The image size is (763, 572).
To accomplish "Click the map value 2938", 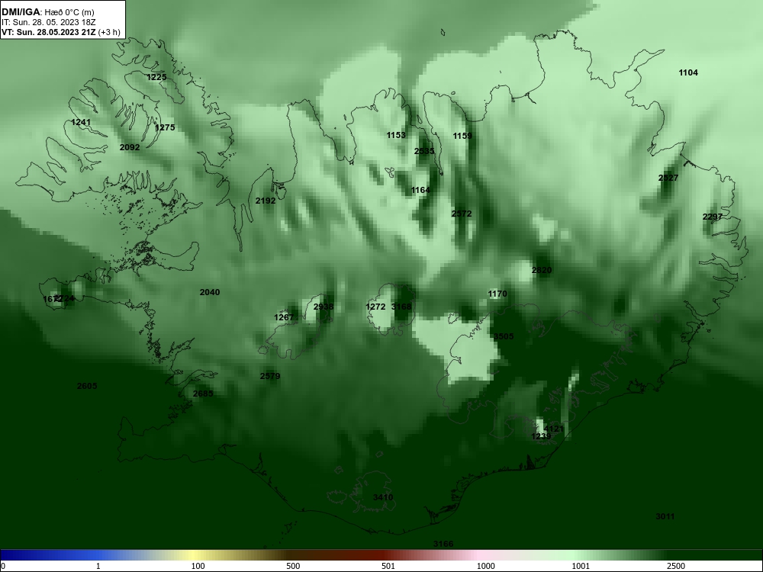I will pos(324,307).
